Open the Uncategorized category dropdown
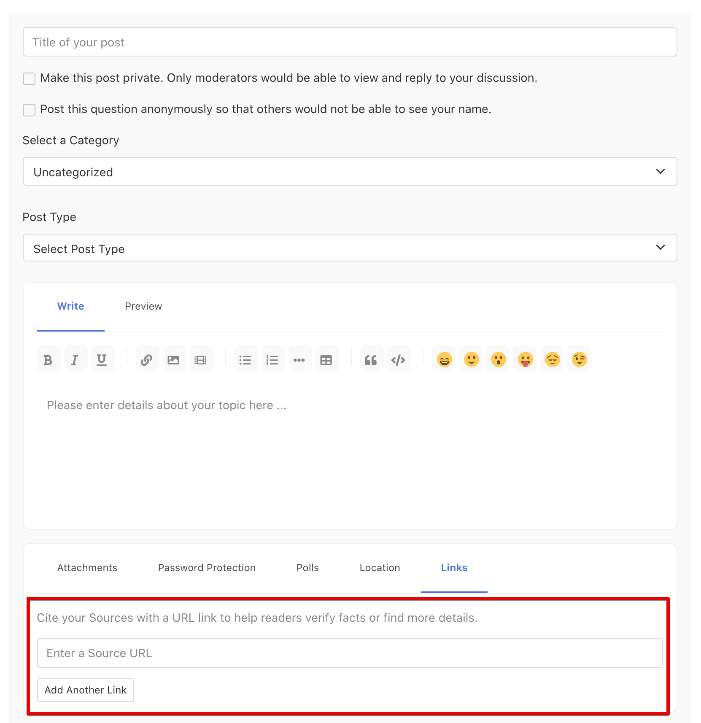This screenshot has width=701, height=723. tap(350, 171)
